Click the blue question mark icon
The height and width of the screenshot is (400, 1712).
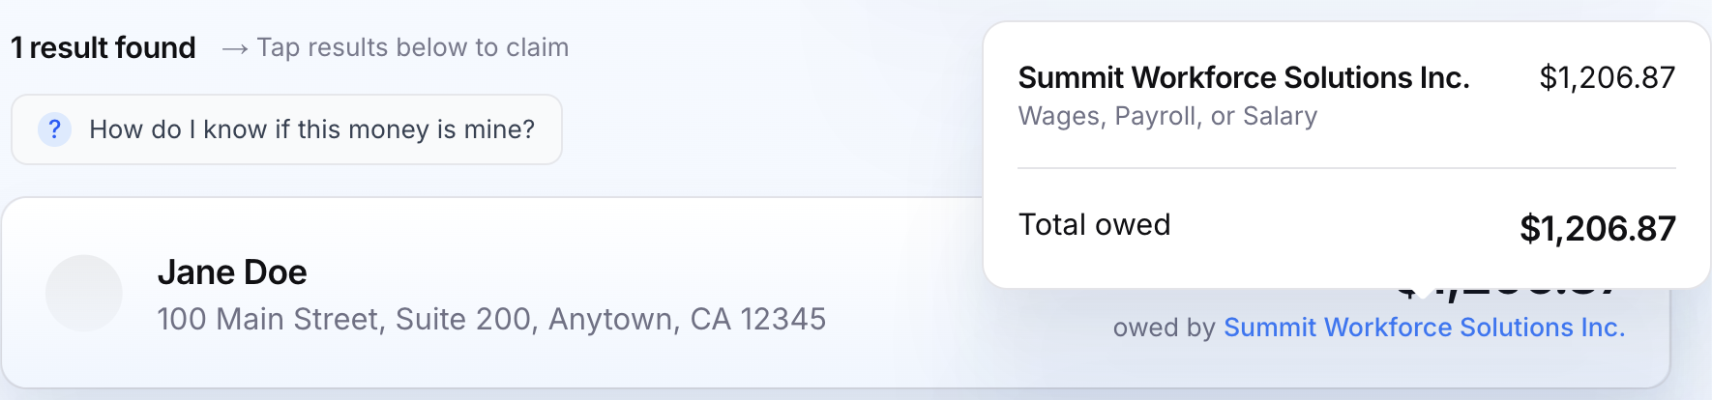coord(54,129)
